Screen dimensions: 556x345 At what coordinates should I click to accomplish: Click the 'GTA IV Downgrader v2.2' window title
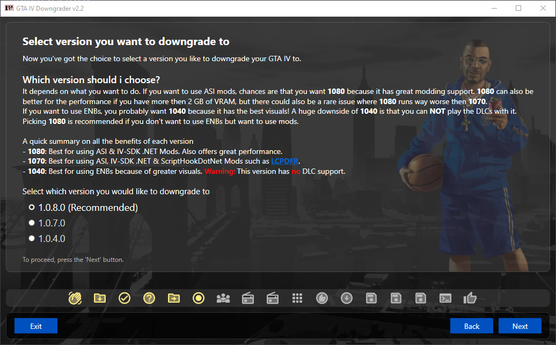pos(50,8)
